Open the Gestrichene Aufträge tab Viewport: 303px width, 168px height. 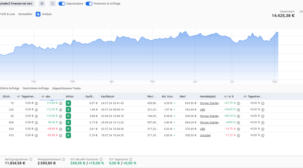36,88
